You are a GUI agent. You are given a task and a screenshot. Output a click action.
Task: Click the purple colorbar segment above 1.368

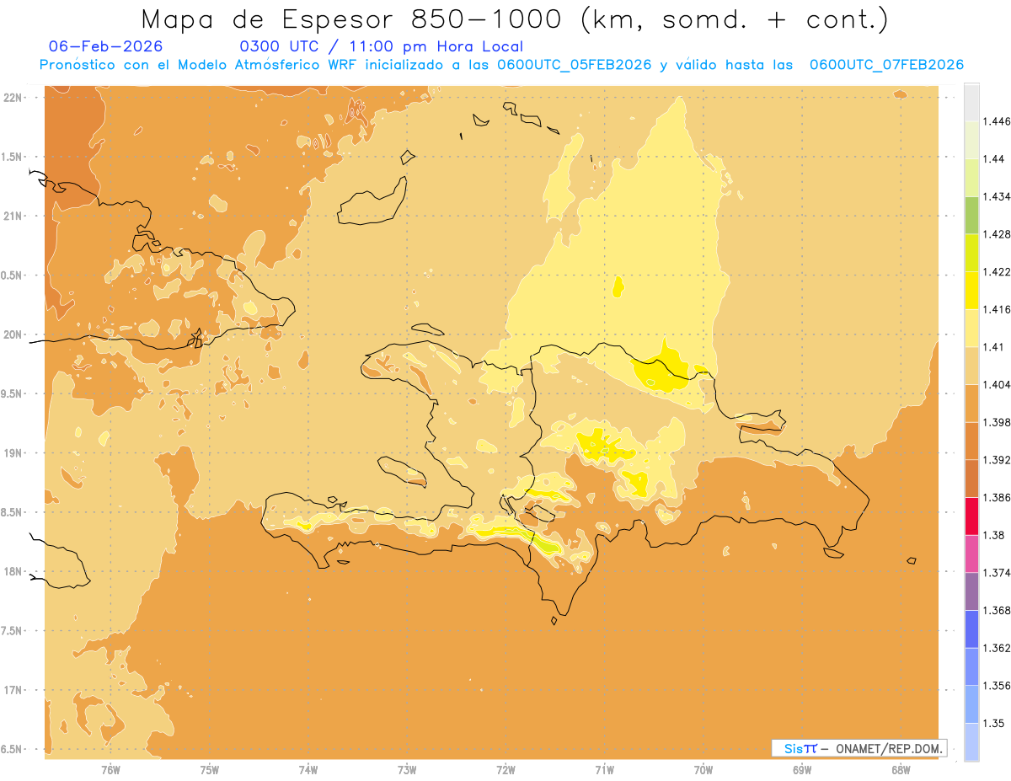tap(971, 591)
